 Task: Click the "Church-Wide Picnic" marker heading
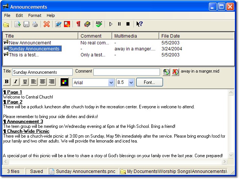point(26,131)
